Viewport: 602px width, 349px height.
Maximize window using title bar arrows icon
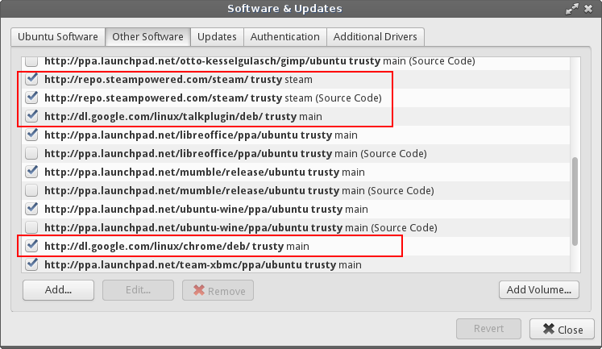click(x=571, y=9)
